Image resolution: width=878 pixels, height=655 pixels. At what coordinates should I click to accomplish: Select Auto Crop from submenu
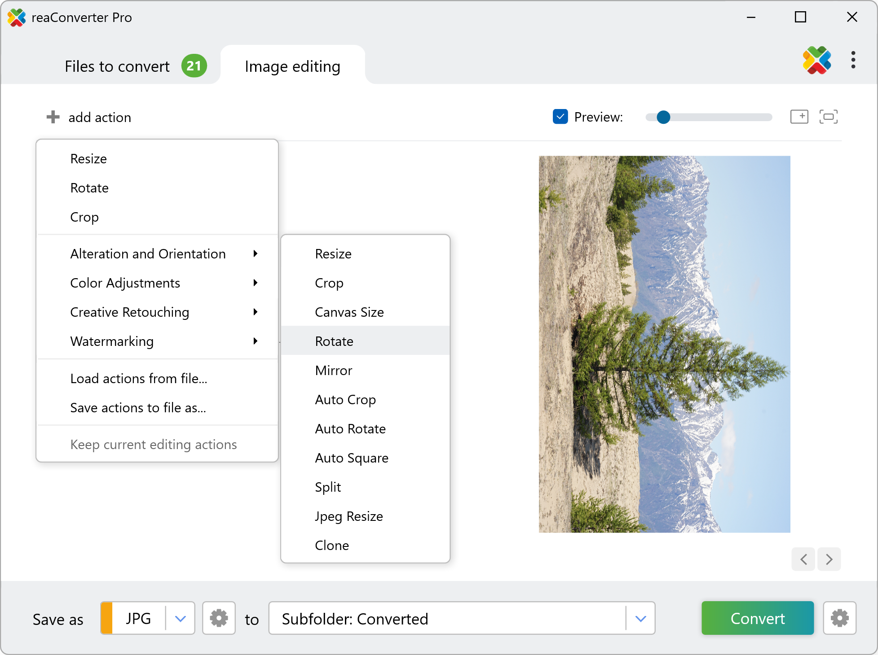pyautogui.click(x=345, y=400)
